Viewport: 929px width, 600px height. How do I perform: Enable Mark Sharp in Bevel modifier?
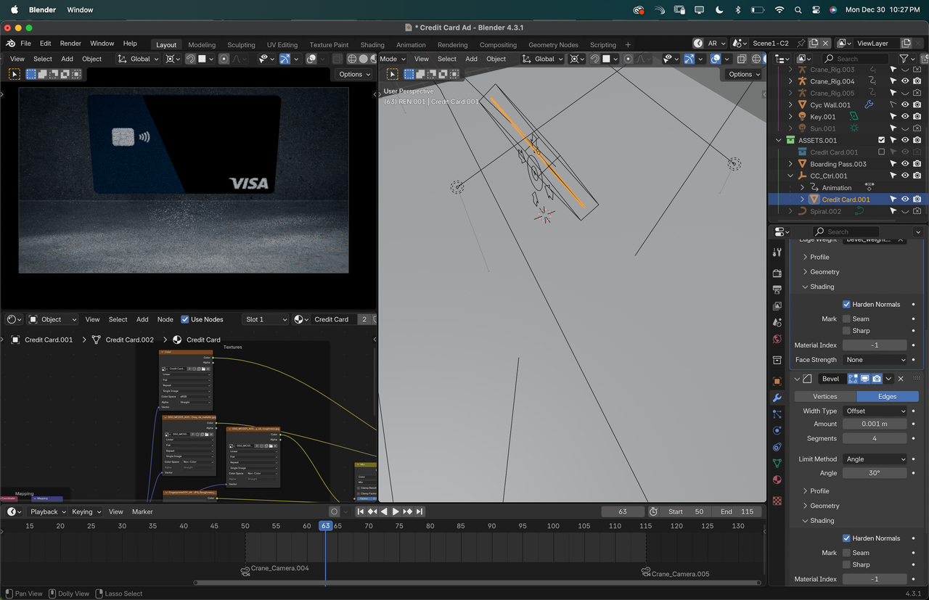coord(846,564)
